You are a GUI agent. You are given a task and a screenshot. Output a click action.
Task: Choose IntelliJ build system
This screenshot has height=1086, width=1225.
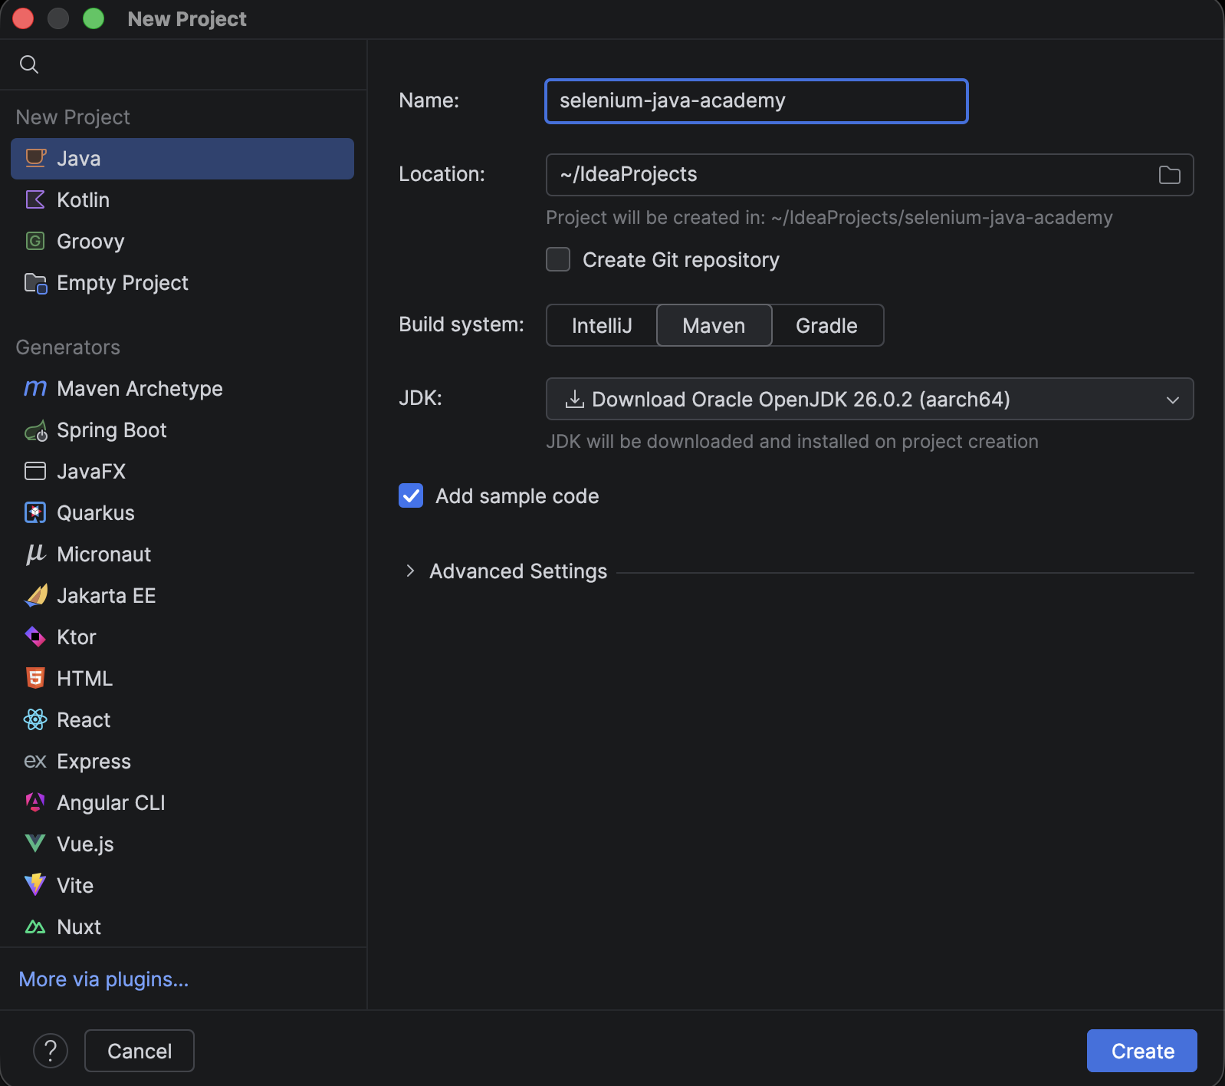click(602, 325)
